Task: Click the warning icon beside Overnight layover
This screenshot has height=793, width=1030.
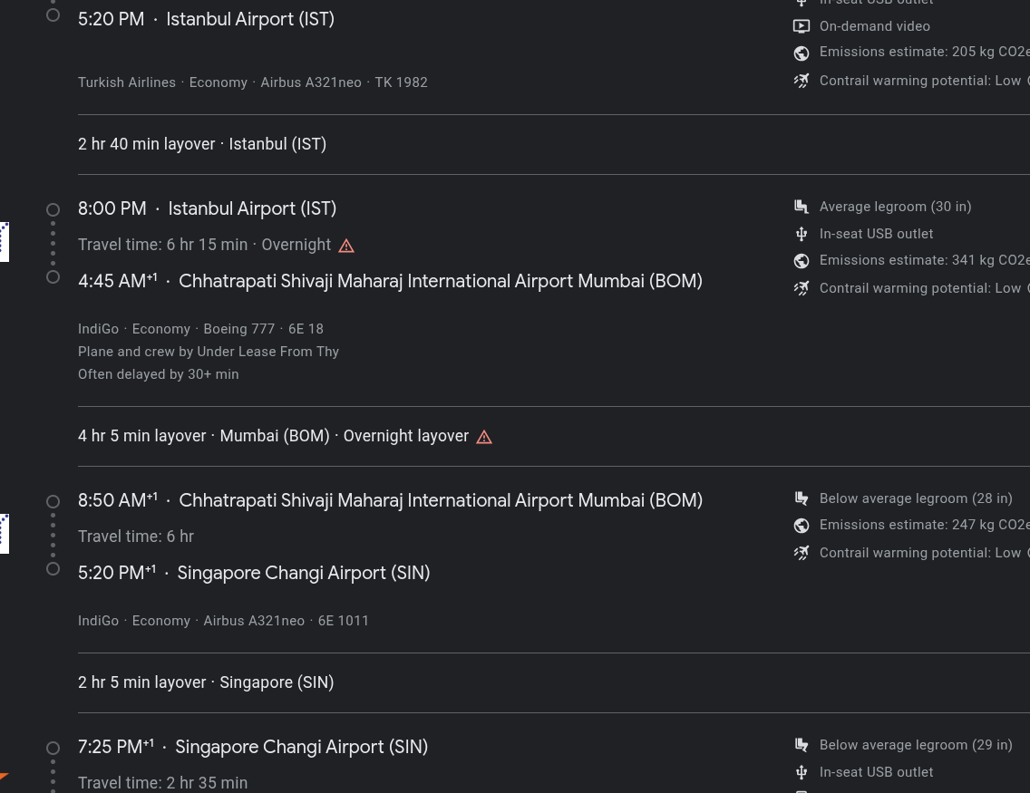Action: (x=484, y=437)
